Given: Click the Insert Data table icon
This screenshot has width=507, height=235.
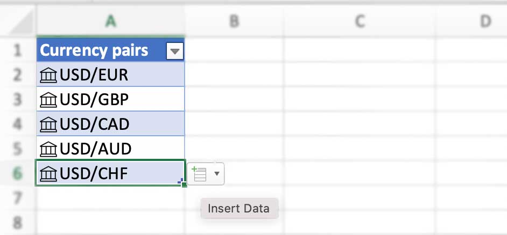Looking at the screenshot, I should 200,174.
